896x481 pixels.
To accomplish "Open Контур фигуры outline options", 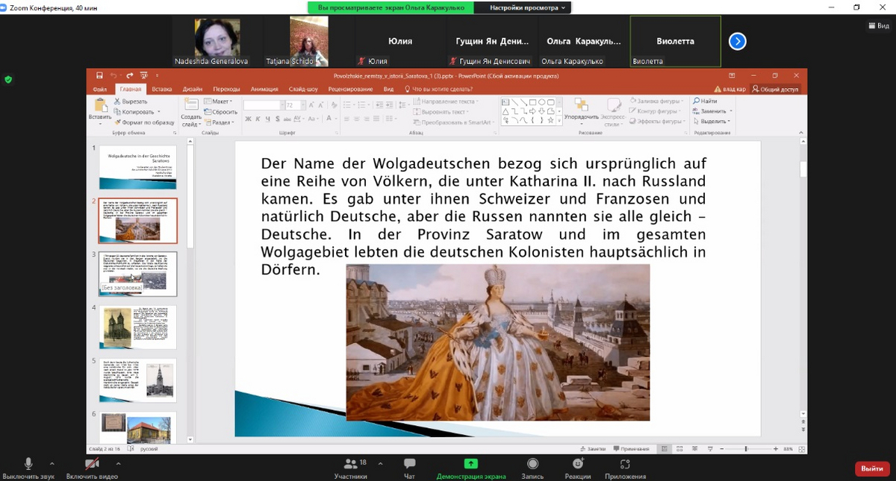I will click(x=656, y=111).
